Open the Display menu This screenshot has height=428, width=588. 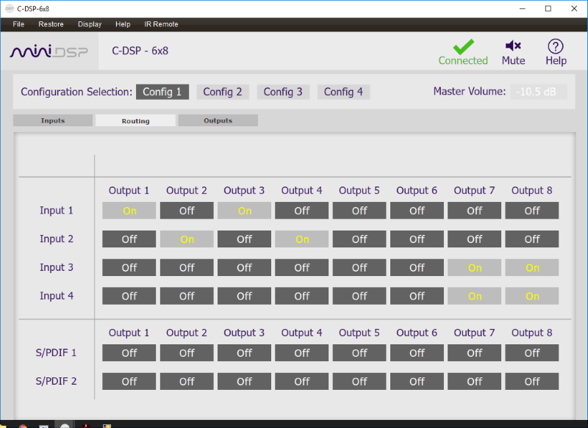click(90, 24)
